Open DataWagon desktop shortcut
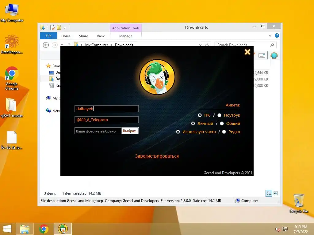The image size is (314, 235). [x=12, y=44]
